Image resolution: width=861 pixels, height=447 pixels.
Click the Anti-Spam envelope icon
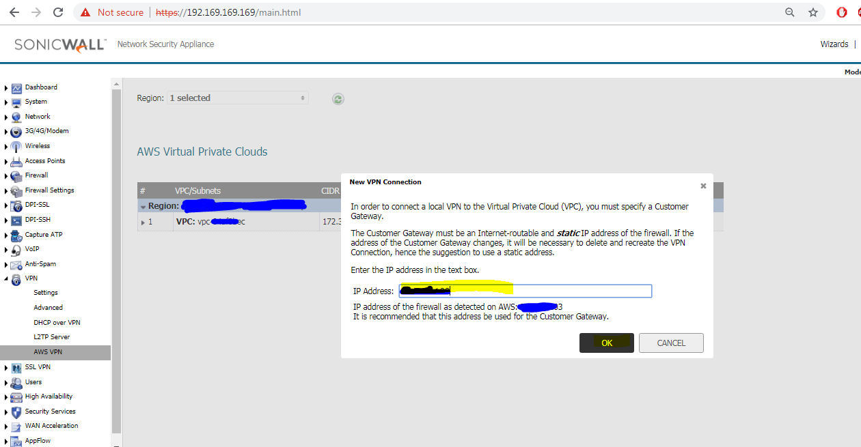pos(16,265)
